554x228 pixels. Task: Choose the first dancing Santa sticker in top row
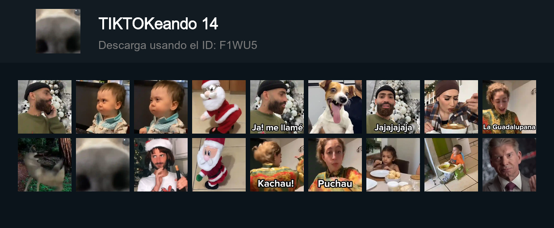(219, 107)
